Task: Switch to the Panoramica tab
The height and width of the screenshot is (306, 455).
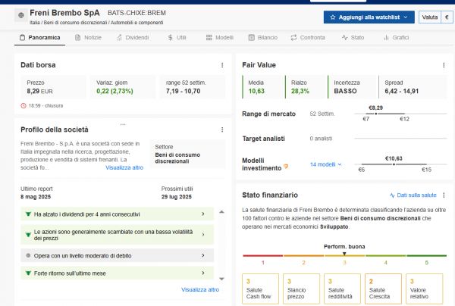Action: click(39, 38)
